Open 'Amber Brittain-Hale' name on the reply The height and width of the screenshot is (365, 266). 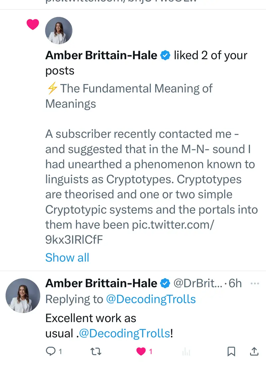coord(101,283)
